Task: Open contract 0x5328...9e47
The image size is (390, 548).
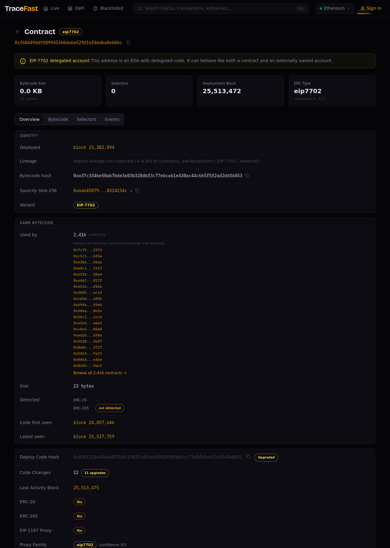Action: click(x=88, y=341)
